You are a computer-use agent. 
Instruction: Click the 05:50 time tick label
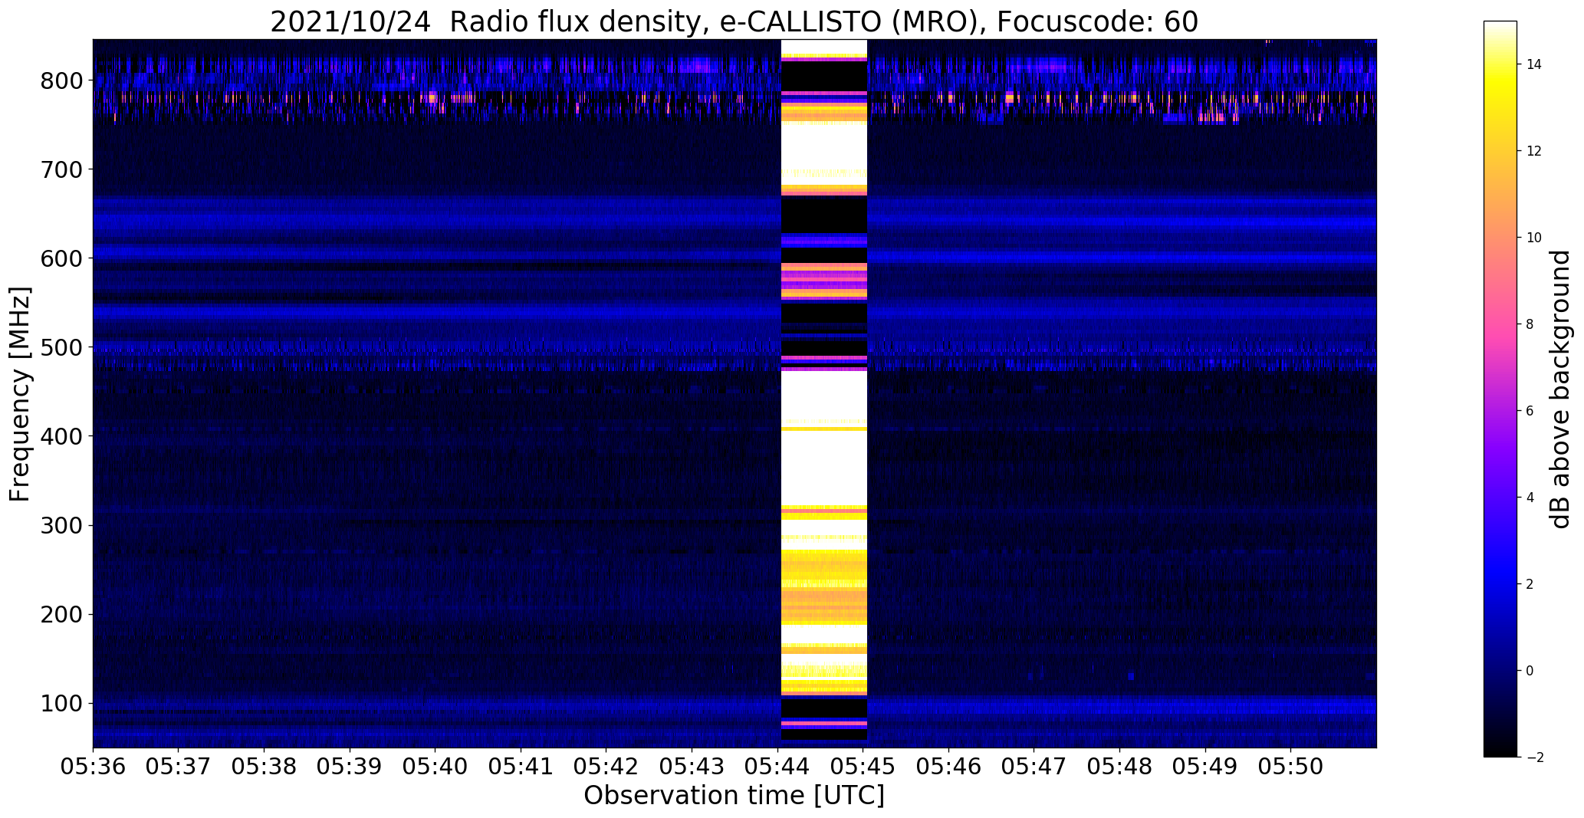(x=1291, y=767)
